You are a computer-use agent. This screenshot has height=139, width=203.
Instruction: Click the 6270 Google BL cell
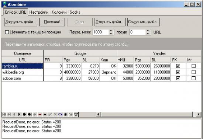(90, 66)
